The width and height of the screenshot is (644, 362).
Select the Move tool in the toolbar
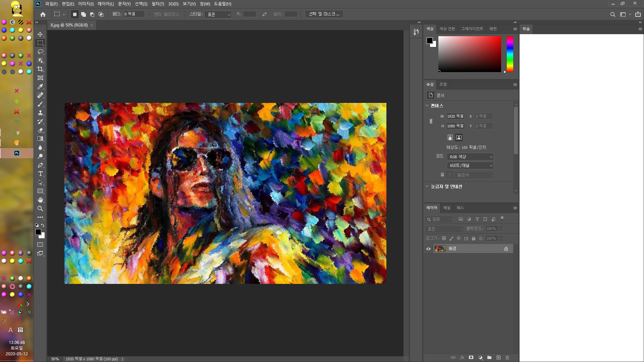(40, 35)
